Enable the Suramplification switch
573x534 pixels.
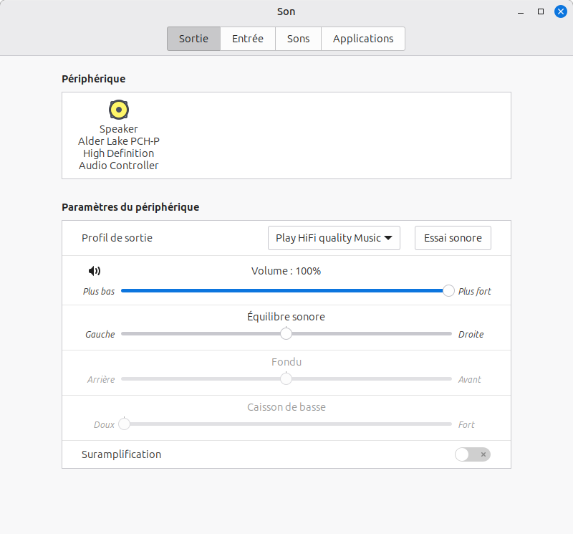pyautogui.click(x=472, y=454)
